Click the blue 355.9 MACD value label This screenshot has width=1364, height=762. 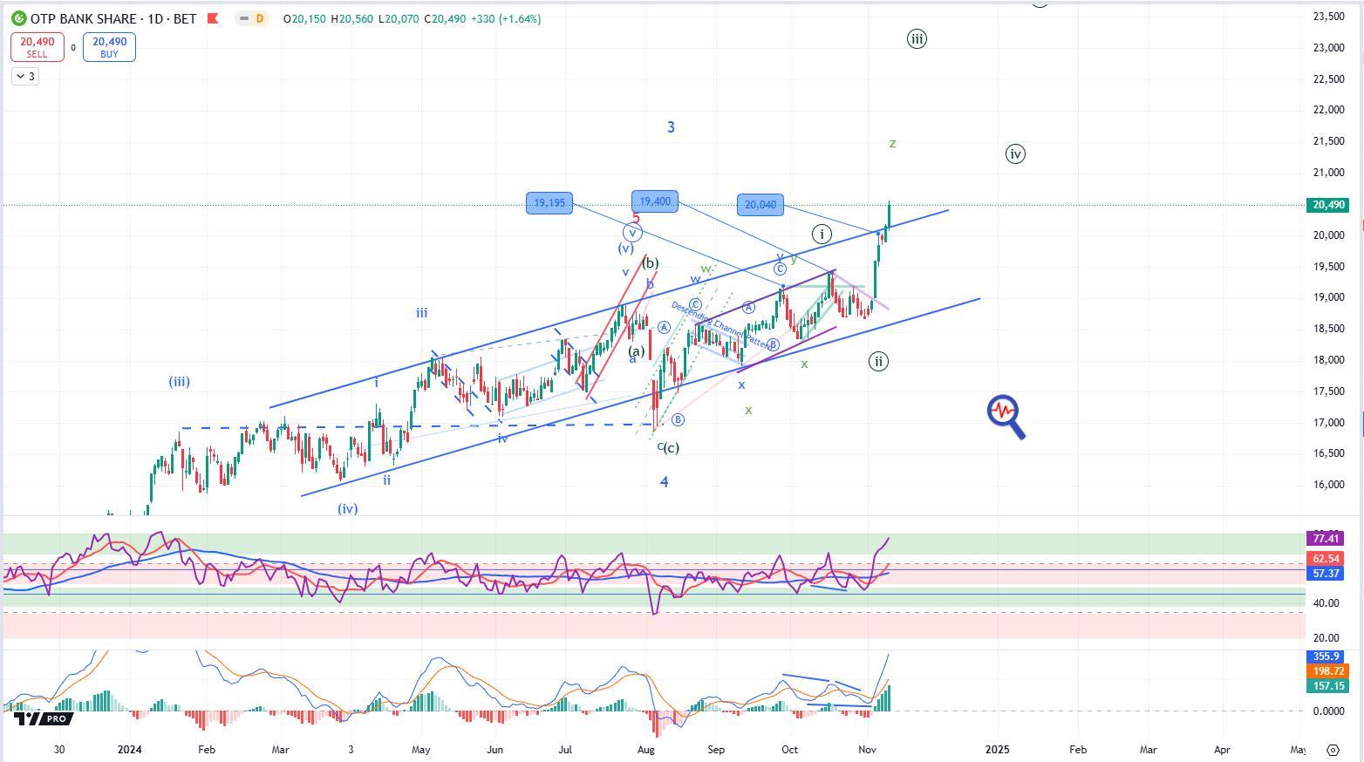pos(1326,657)
